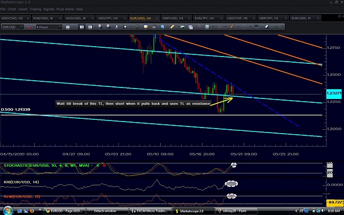Expand arrow right of chart icon after 4 Hours
Viewport: 344px width, 215px height.
[74, 27]
